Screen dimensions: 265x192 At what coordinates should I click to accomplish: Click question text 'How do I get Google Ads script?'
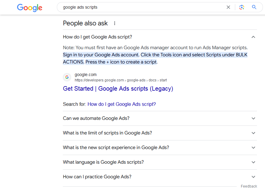pos(98,37)
